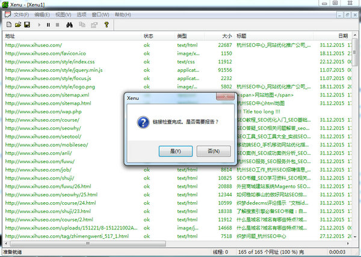Click the Save floppy disk icon
The image size is (361, 257).
tap(27, 25)
